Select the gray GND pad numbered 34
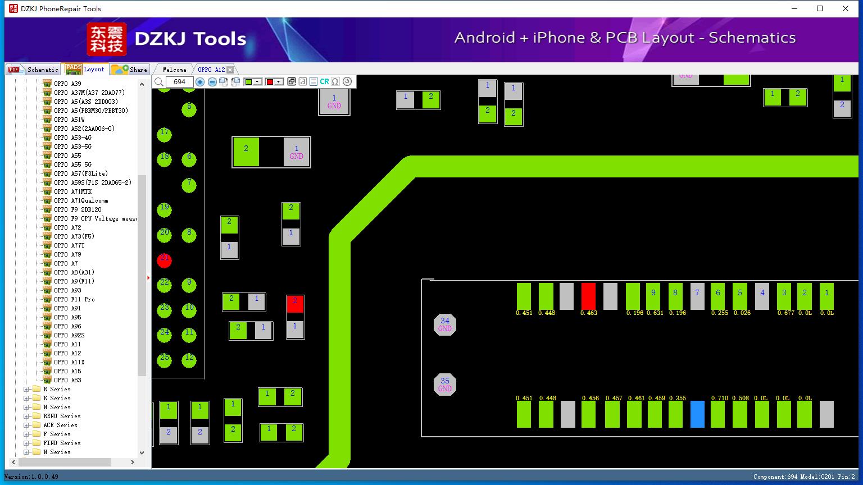This screenshot has width=863, height=485. click(445, 324)
